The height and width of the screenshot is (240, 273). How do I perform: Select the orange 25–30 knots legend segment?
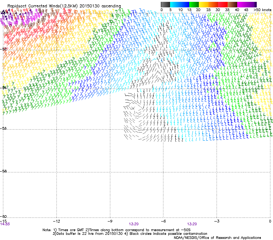click(213, 4)
